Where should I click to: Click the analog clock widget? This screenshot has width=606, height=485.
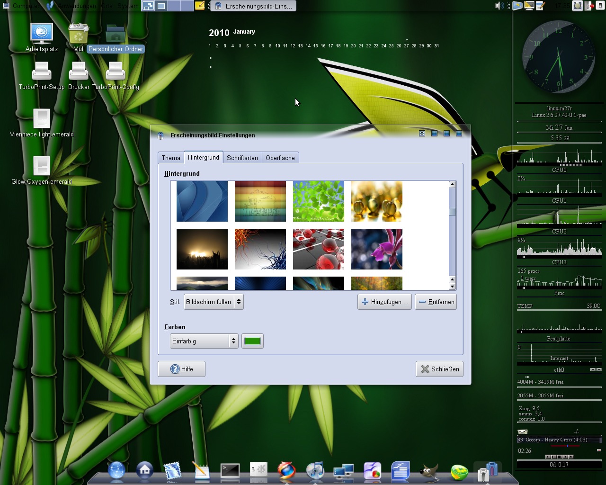tap(559, 57)
